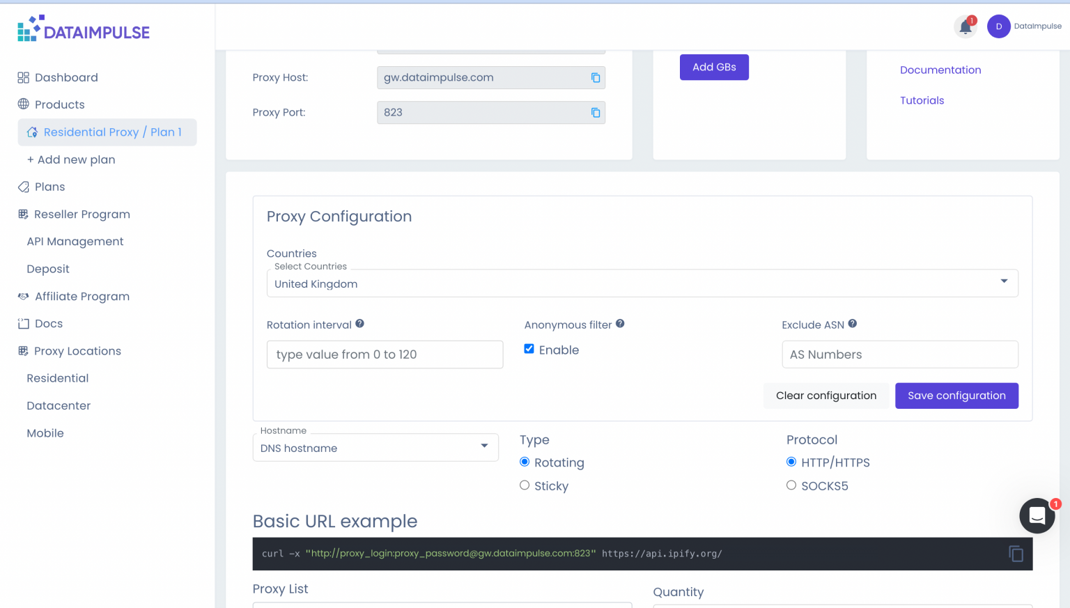
Task: Go to the Datacenter section
Action: 58,405
